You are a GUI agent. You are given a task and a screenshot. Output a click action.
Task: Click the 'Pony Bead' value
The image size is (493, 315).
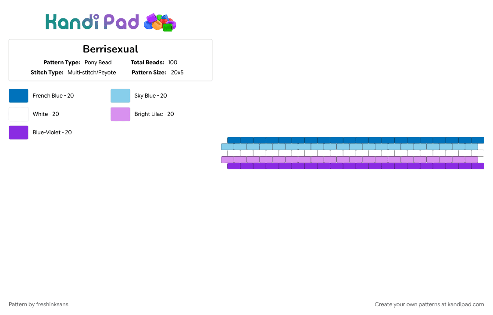(98, 63)
